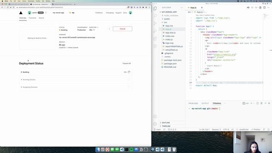Click the kill terminal trash icon
The image size is (272, 153).
click(261, 103)
